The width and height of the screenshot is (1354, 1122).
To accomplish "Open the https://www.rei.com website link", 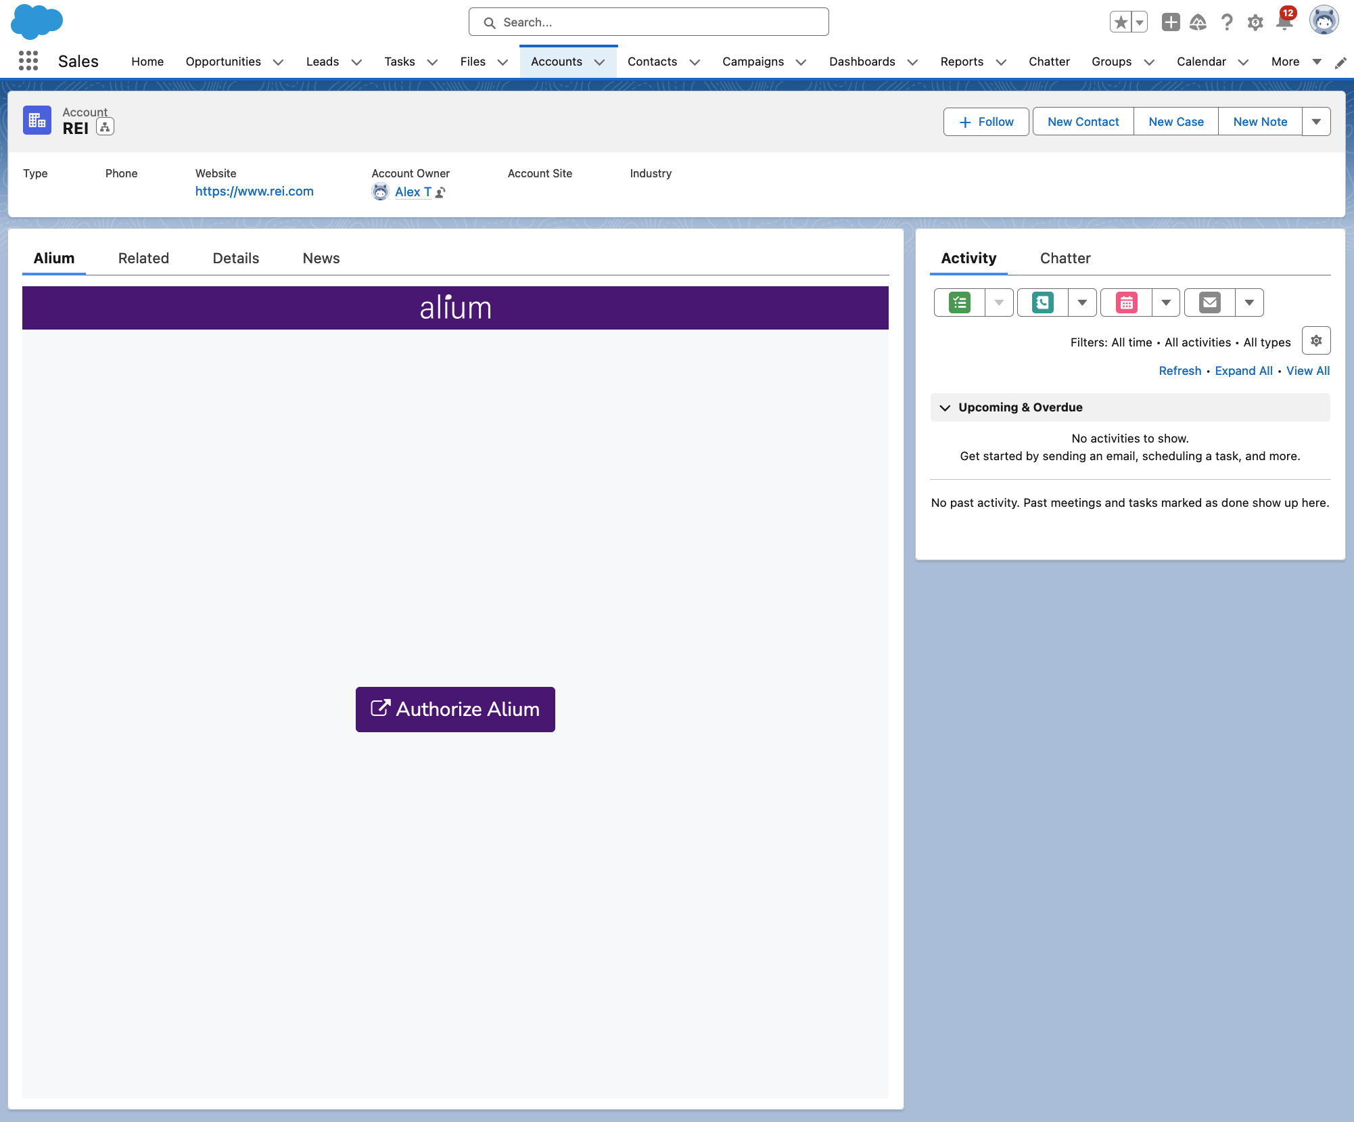I will [254, 192].
